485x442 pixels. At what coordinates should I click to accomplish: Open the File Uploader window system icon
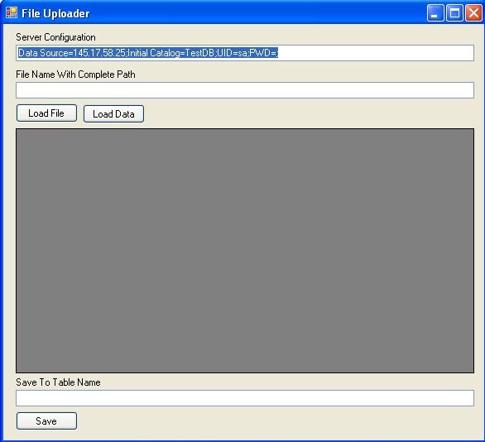pyautogui.click(x=12, y=12)
